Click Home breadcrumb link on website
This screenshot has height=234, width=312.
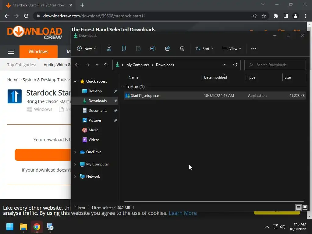click(13, 80)
